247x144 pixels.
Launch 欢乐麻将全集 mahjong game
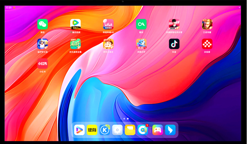tap(75, 44)
